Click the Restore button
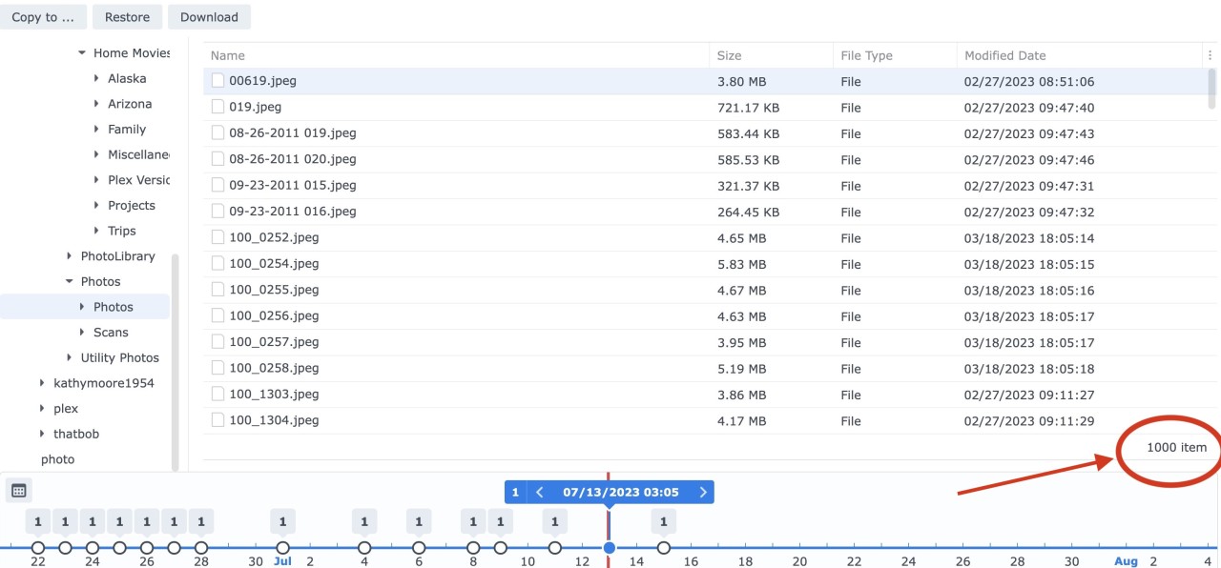The image size is (1221, 568). pos(127,17)
